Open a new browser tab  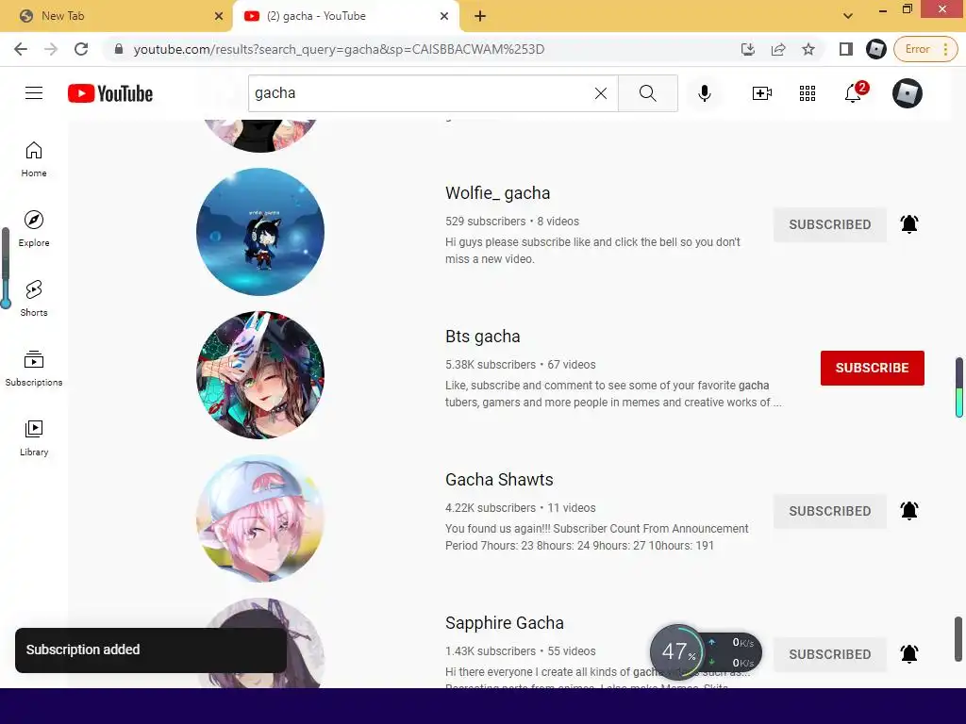tap(480, 16)
